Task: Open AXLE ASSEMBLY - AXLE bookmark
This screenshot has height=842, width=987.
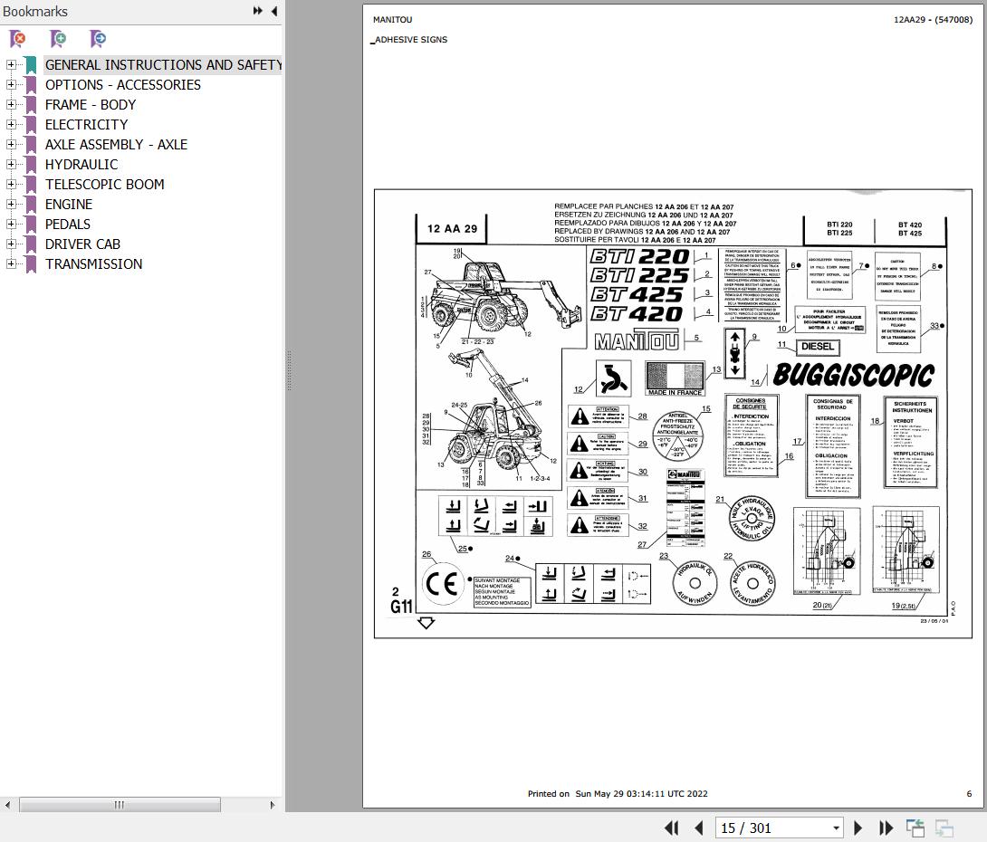Action: click(x=117, y=145)
